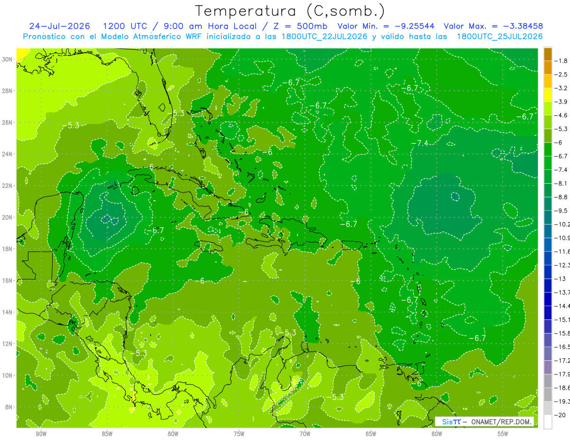The image size is (570, 440).
Task: Click the teal colorbar swatch between -9.5 and -10.2
Action: pos(548,217)
